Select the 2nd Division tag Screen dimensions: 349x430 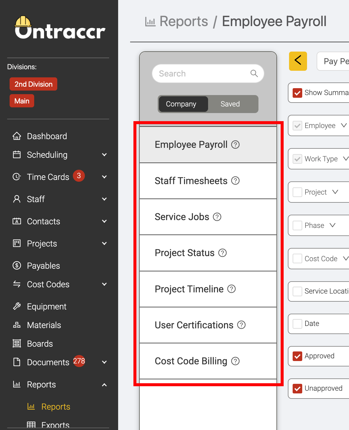point(33,84)
